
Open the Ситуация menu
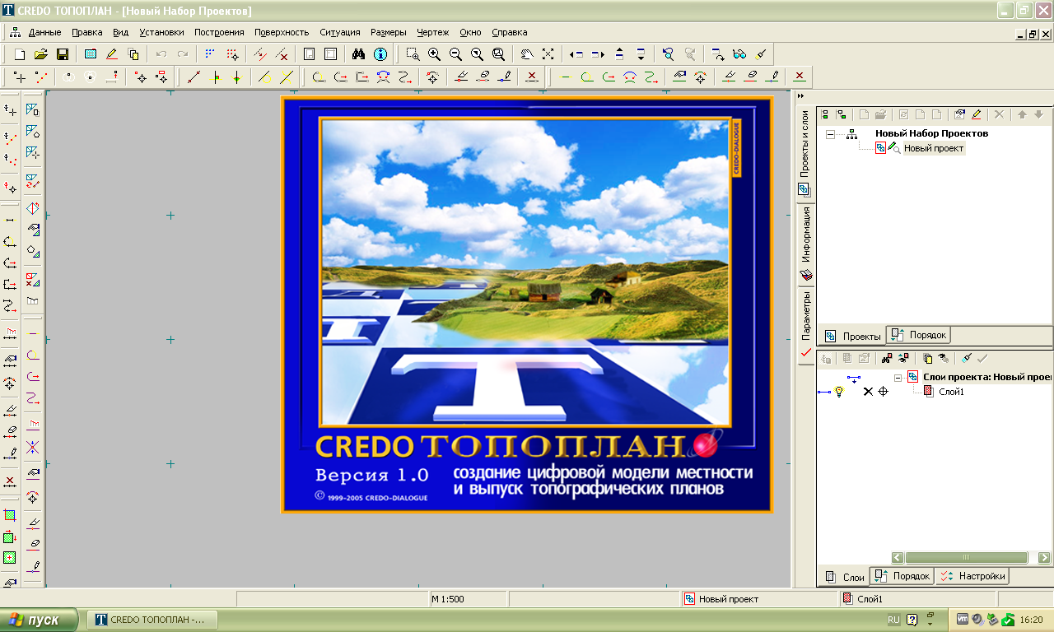tap(340, 32)
